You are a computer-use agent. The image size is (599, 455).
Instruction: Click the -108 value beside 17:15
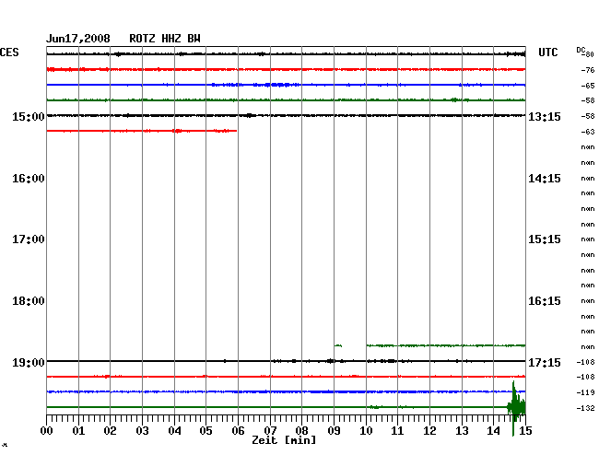585,362
